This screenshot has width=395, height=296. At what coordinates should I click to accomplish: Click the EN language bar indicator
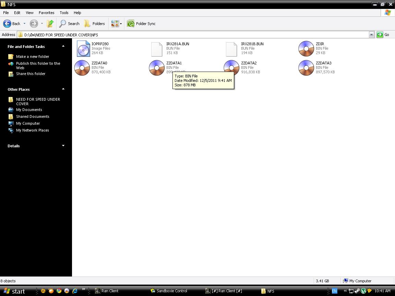334,291
